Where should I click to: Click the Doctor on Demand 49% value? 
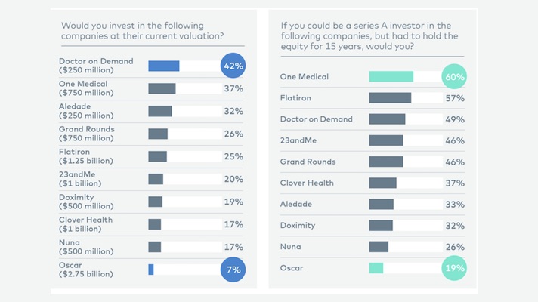pyautogui.click(x=455, y=119)
